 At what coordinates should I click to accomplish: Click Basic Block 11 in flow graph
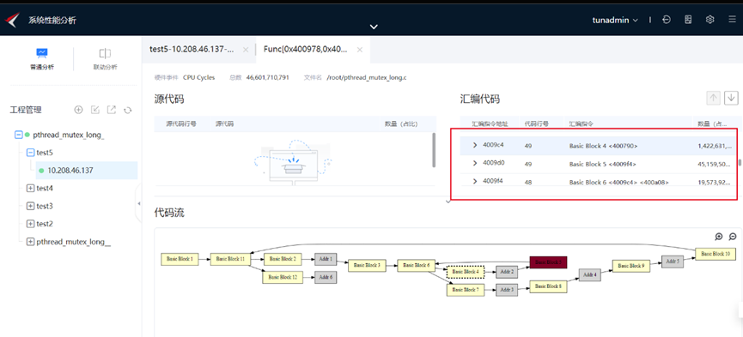pyautogui.click(x=230, y=259)
